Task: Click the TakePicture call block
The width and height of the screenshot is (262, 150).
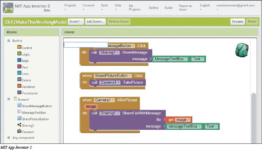Action: click(117, 82)
